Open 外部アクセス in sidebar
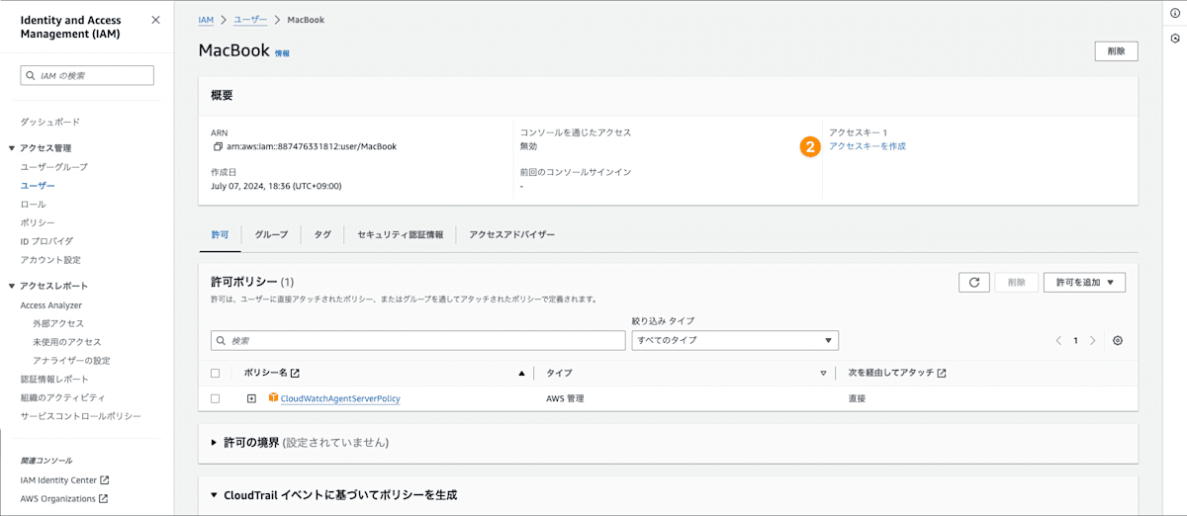The height and width of the screenshot is (516, 1187). tap(58, 323)
